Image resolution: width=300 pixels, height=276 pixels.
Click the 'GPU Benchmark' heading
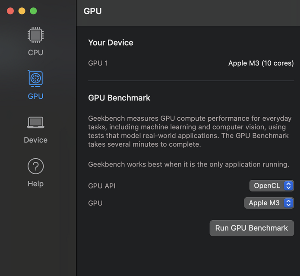(119, 98)
